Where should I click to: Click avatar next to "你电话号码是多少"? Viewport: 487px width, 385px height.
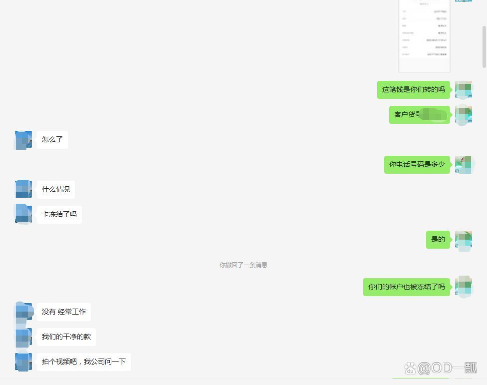tap(464, 165)
